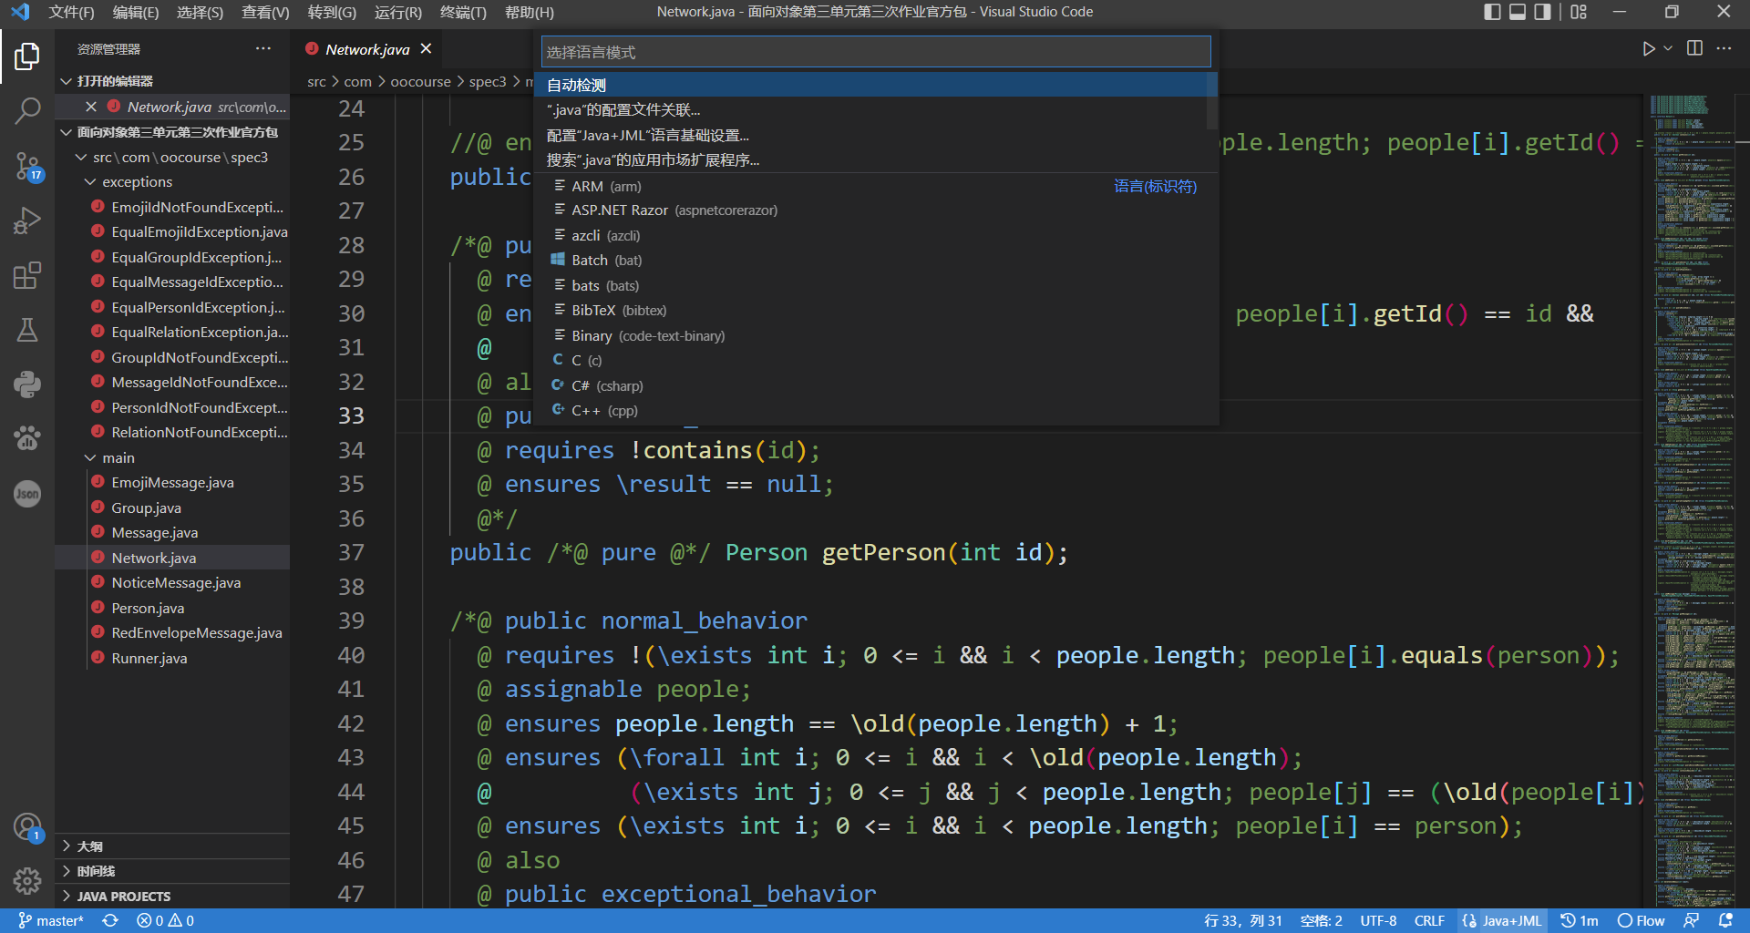Change indentation via Spaces: 2 indicator
Viewport: 1750px width, 933px height.
coord(1321,921)
